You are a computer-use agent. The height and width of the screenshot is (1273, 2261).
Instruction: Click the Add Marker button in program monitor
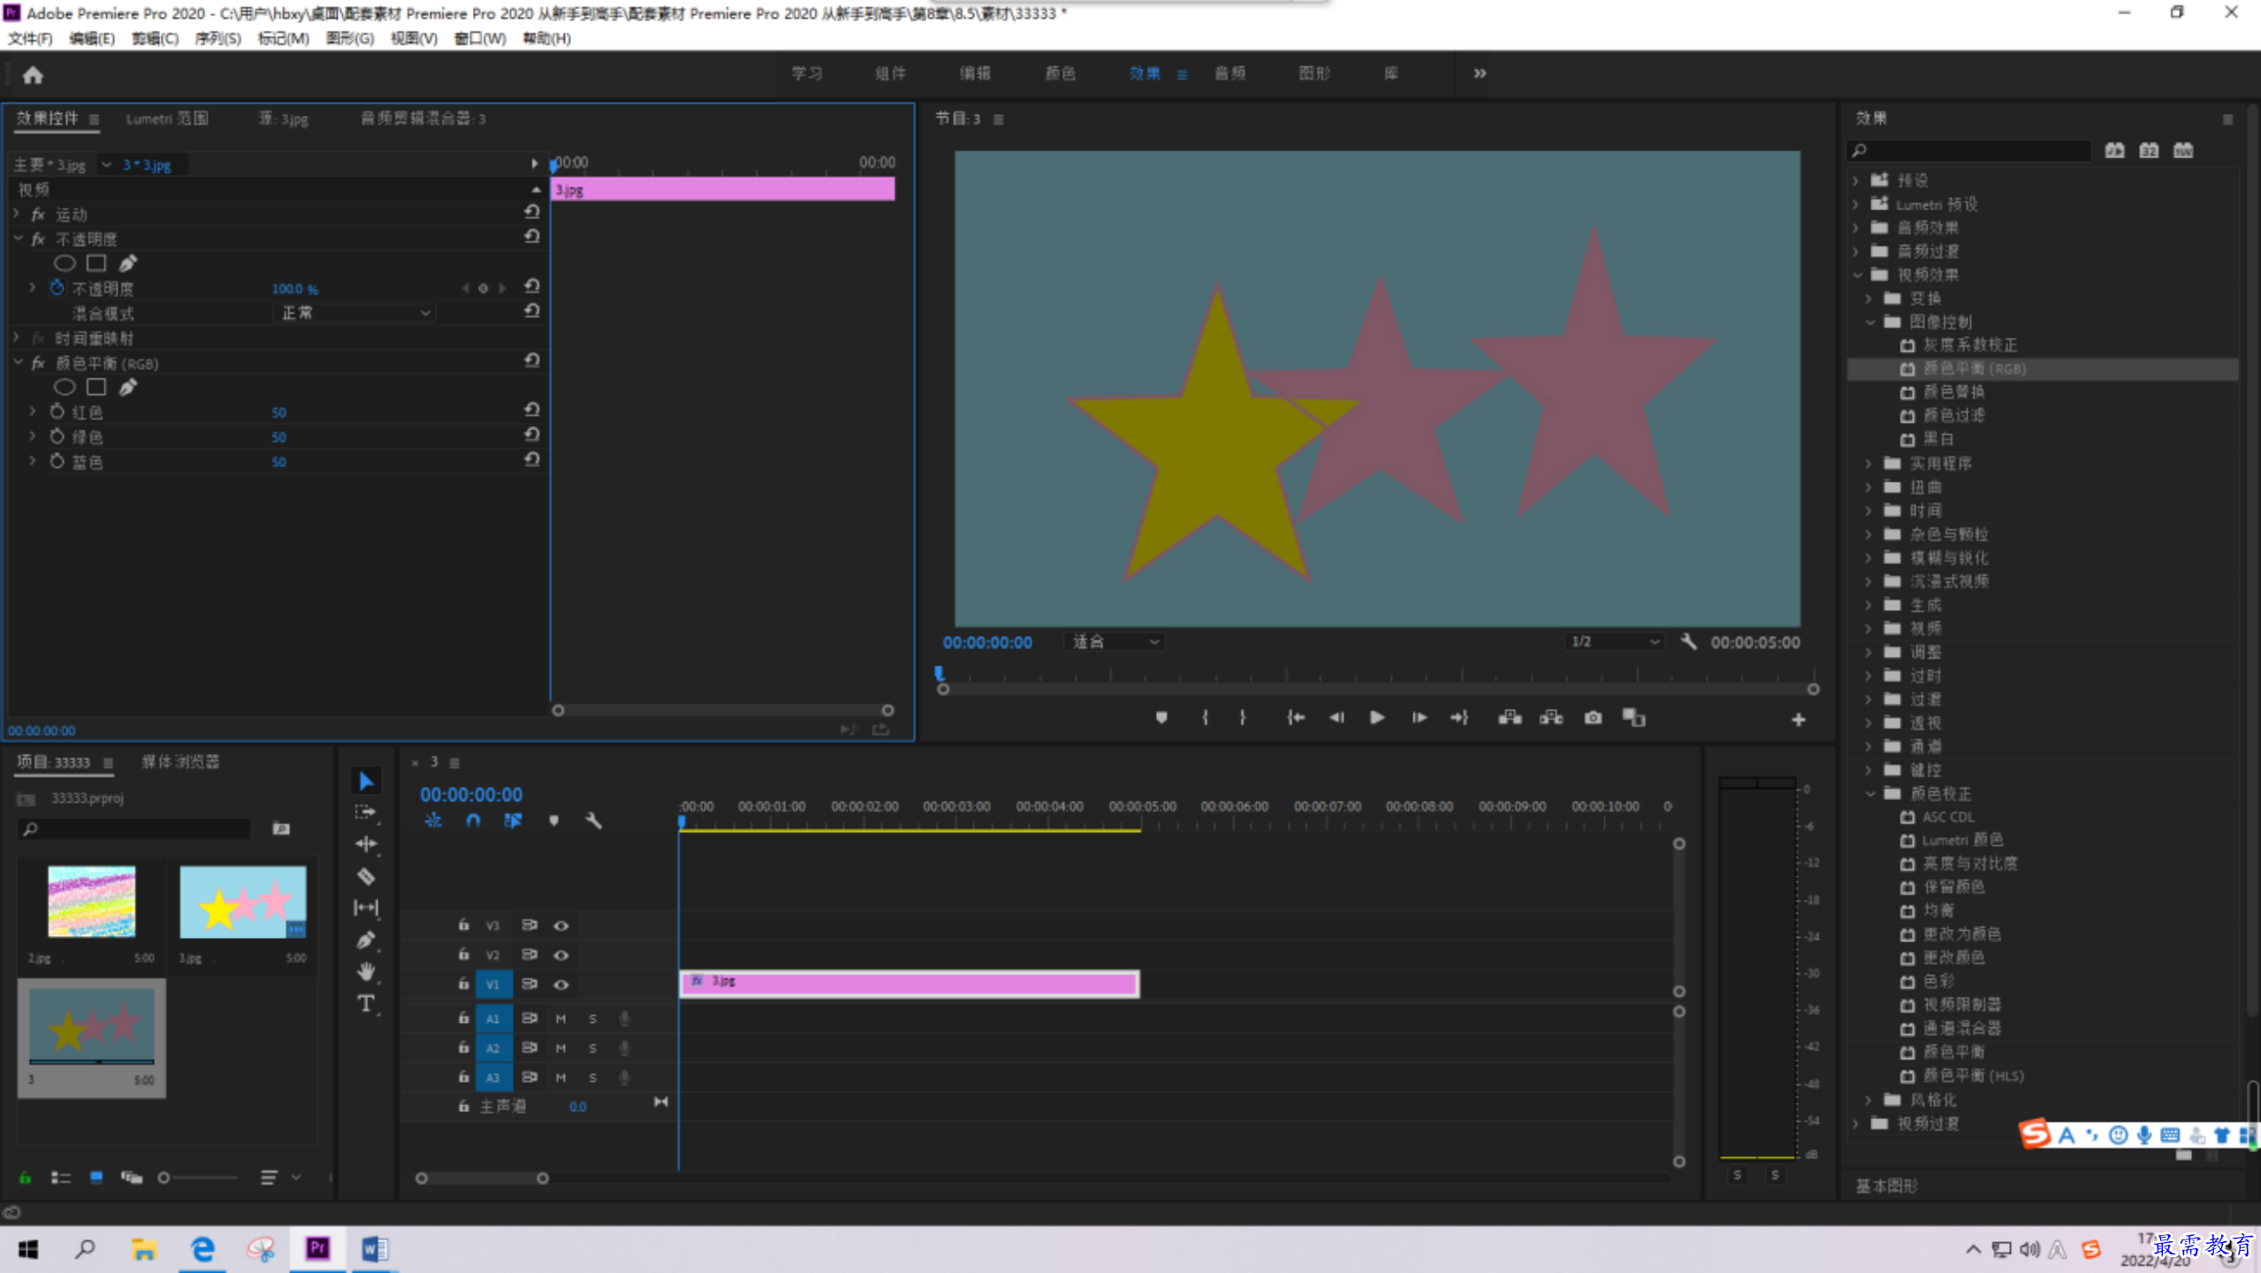tap(1161, 718)
